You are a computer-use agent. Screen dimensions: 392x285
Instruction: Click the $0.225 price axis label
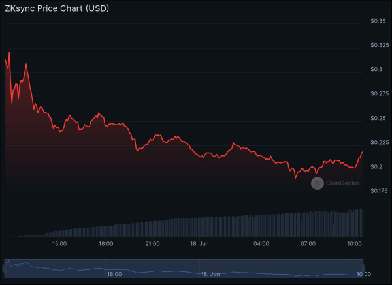[380, 142]
